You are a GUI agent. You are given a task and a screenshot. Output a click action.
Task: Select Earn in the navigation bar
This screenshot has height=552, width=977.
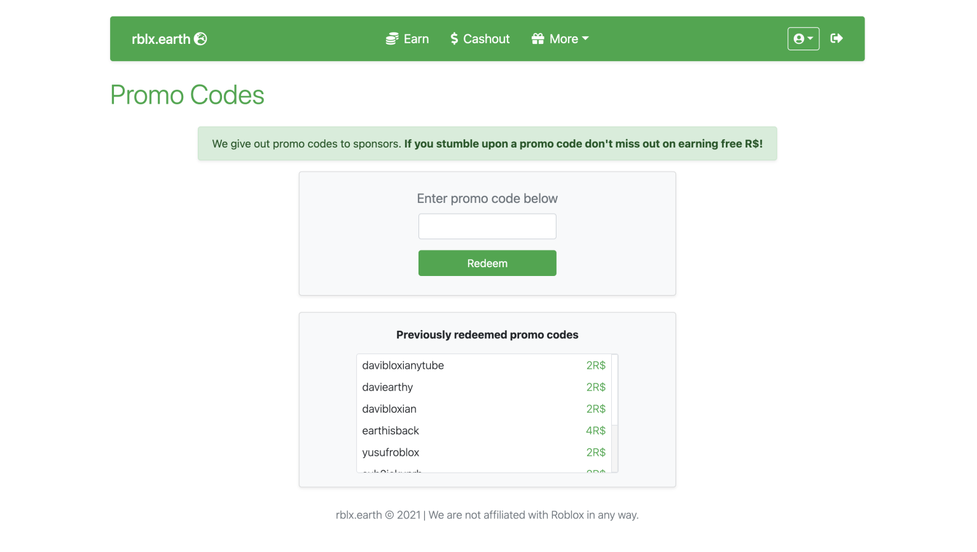(416, 38)
